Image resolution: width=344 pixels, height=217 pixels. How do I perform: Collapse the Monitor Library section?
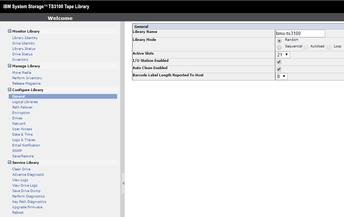[9, 31]
